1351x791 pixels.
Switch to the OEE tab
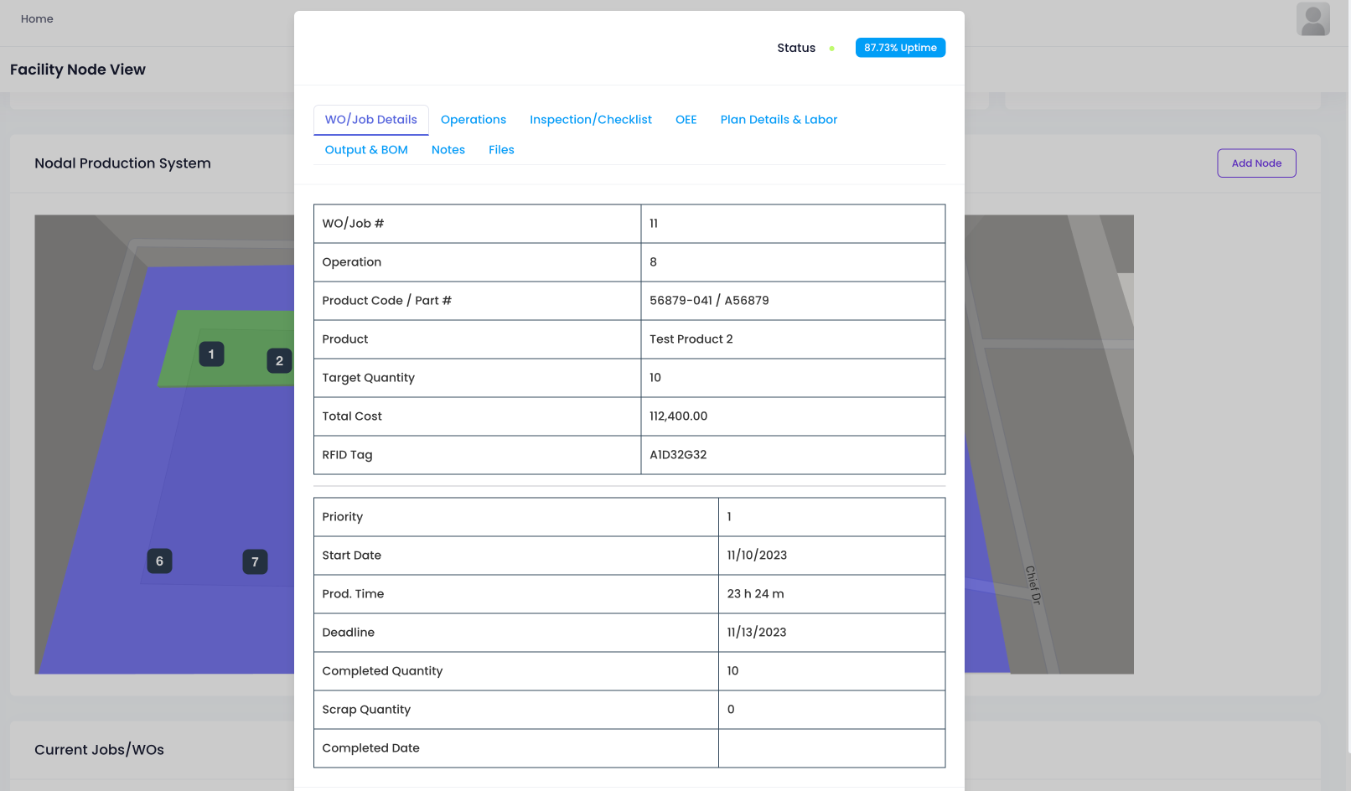(686, 120)
